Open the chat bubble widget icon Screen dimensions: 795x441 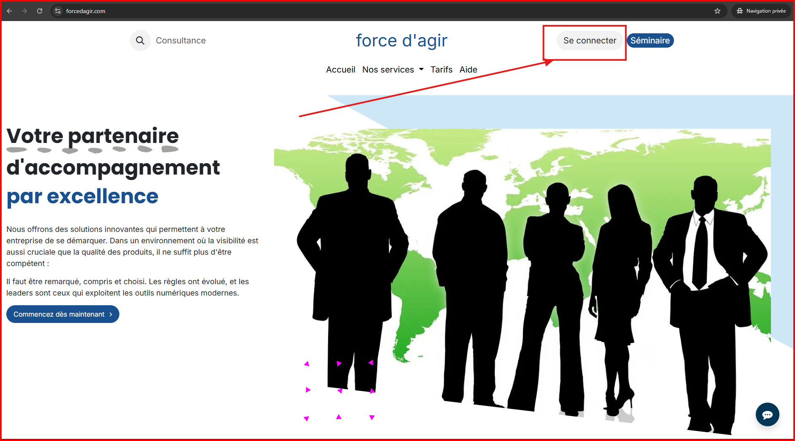pyautogui.click(x=767, y=414)
